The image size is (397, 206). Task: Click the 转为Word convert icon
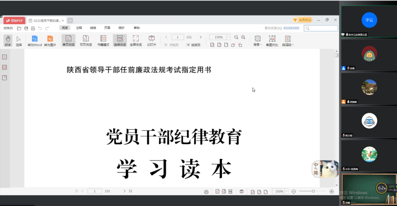[35, 40]
